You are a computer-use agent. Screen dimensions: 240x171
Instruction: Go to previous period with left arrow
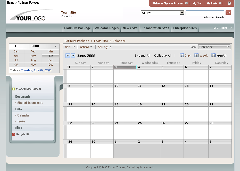coord(68,55)
